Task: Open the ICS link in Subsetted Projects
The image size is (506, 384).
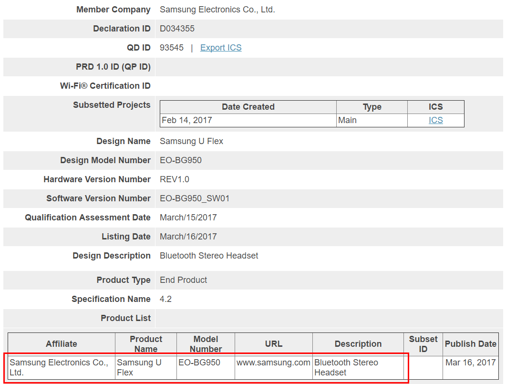Action: 435,120
